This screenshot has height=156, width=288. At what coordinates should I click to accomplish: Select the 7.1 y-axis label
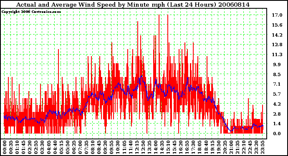277,84
